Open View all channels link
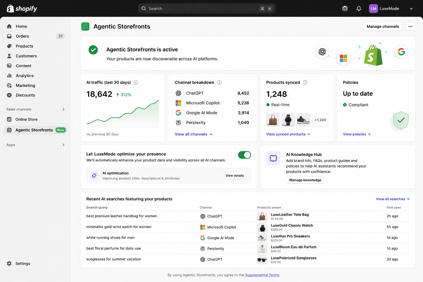 click(194, 134)
